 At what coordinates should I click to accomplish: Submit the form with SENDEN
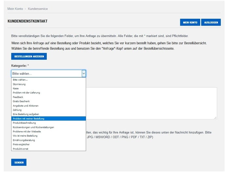(x=19, y=163)
